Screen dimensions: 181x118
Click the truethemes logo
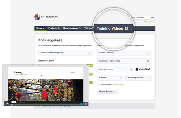(46, 17)
